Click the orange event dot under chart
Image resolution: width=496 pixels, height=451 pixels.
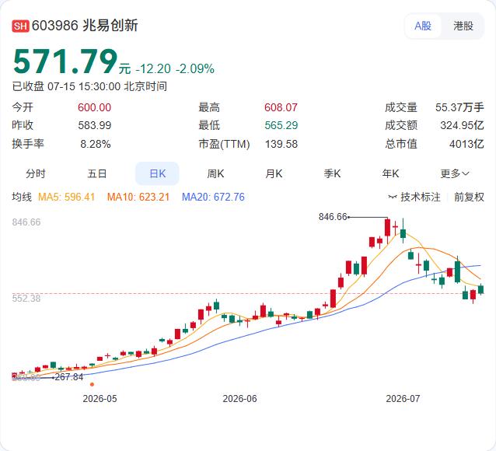coord(92,385)
